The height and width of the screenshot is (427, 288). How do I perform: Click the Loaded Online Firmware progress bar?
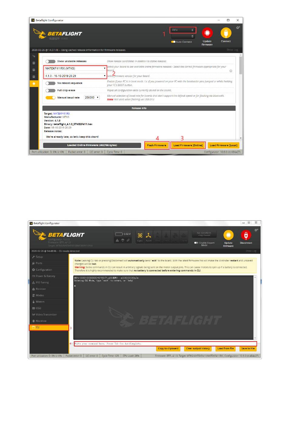coord(92,145)
